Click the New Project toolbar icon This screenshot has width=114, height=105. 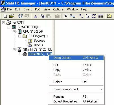(5, 16)
